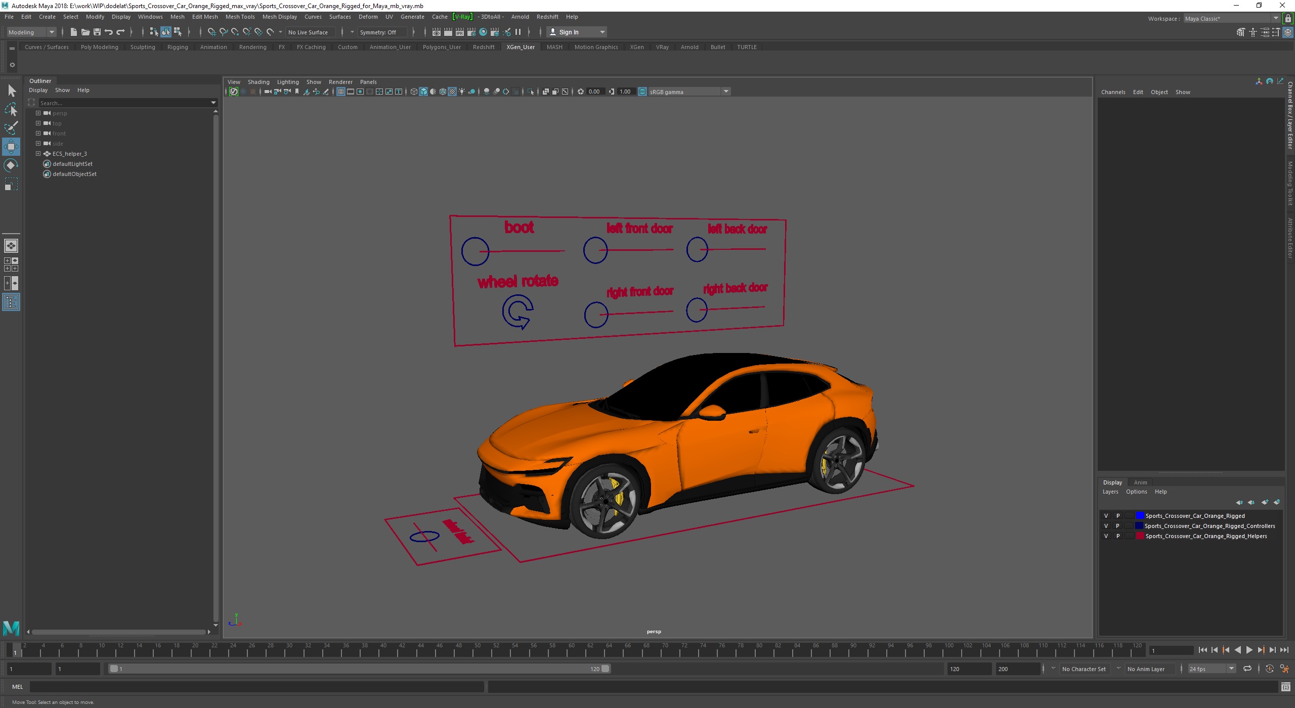Image resolution: width=1295 pixels, height=708 pixels.
Task: Open a scene with the folder icon
Action: click(85, 32)
